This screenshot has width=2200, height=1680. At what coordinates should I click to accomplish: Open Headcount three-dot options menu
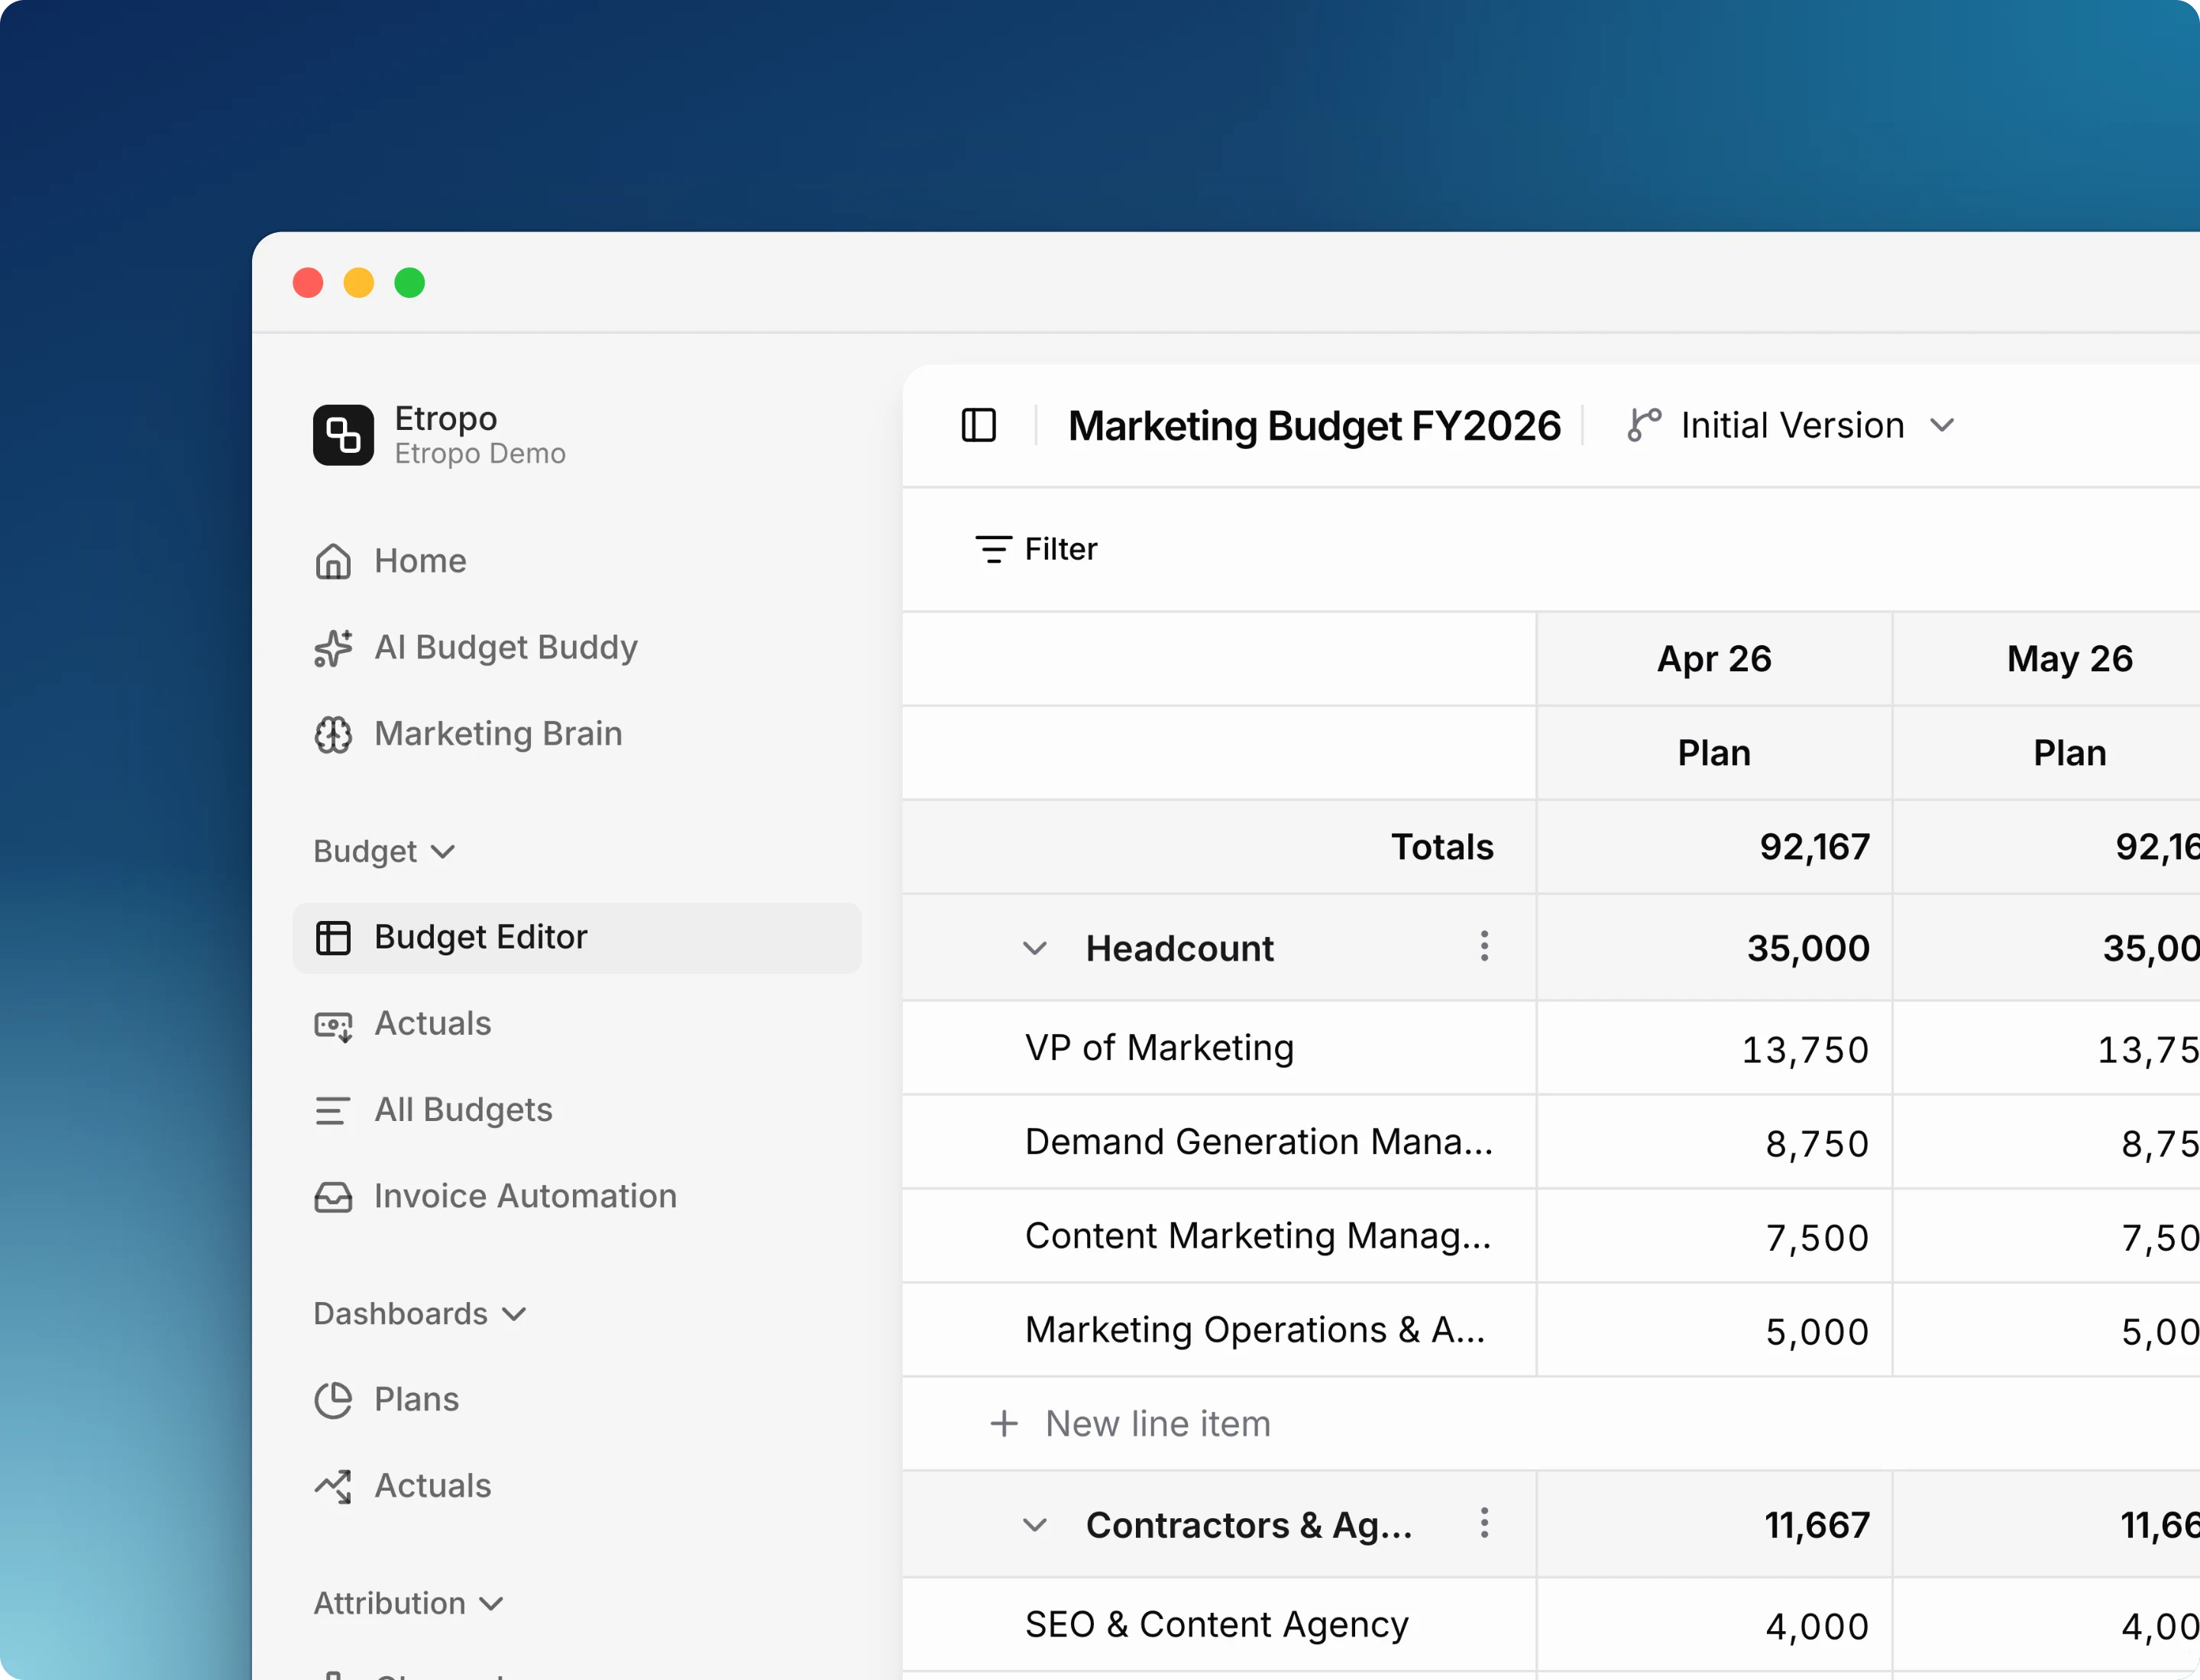pyautogui.click(x=1483, y=946)
